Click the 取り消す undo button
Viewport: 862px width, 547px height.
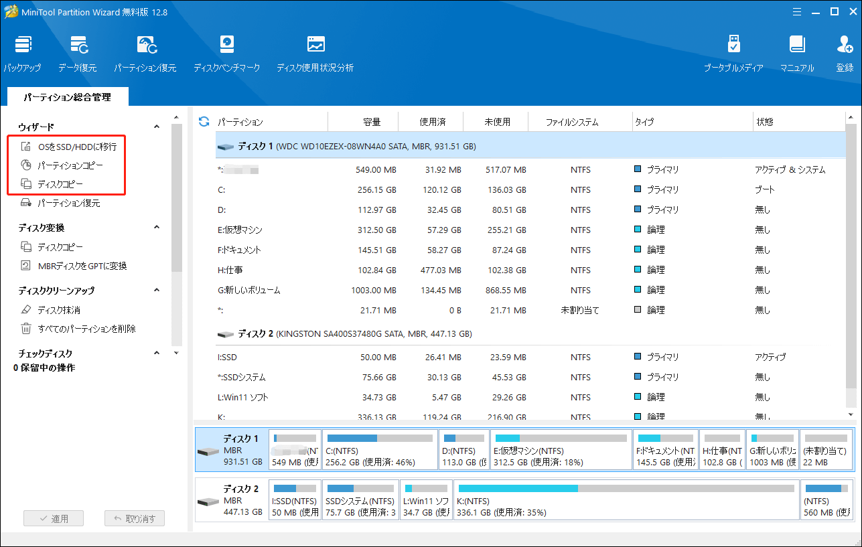[134, 518]
